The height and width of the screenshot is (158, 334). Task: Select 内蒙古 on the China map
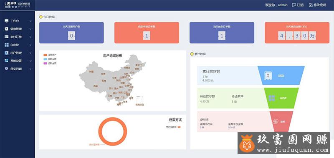pos(127,68)
